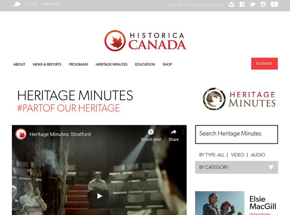
Task: Click the beaver icon in top bar
Action: [x=16, y=4]
